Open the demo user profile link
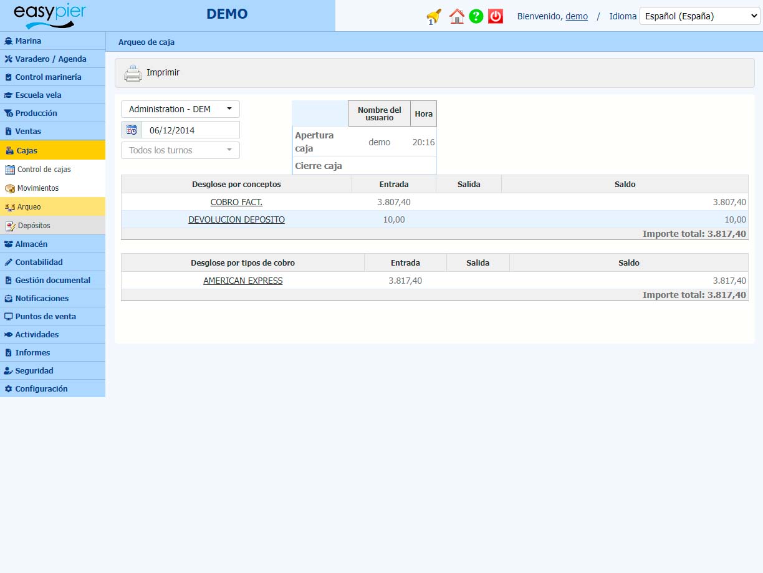Image resolution: width=763 pixels, height=573 pixels. (577, 16)
